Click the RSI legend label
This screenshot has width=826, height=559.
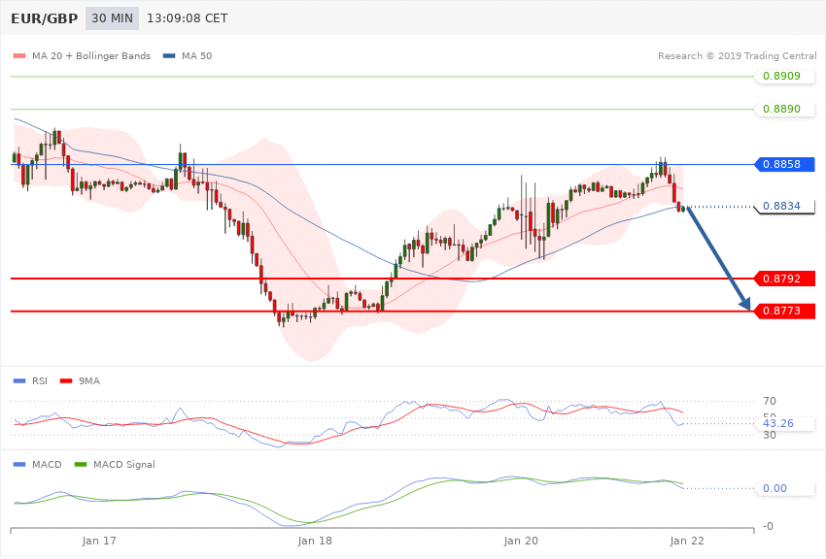40,381
